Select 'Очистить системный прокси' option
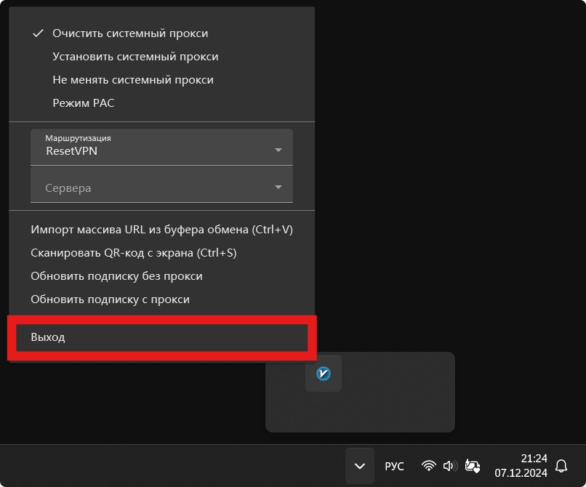Image resolution: width=586 pixels, height=487 pixels. click(130, 33)
